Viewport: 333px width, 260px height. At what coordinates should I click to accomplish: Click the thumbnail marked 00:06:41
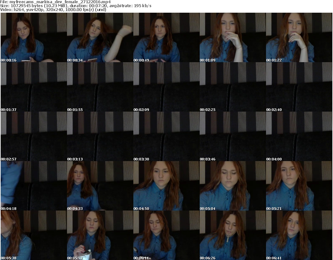[x=299, y=235]
